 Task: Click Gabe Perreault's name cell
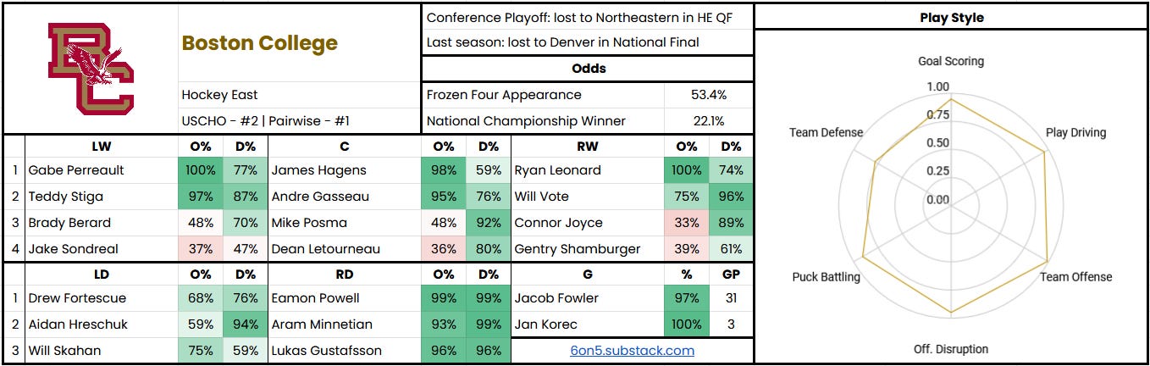tap(102, 170)
